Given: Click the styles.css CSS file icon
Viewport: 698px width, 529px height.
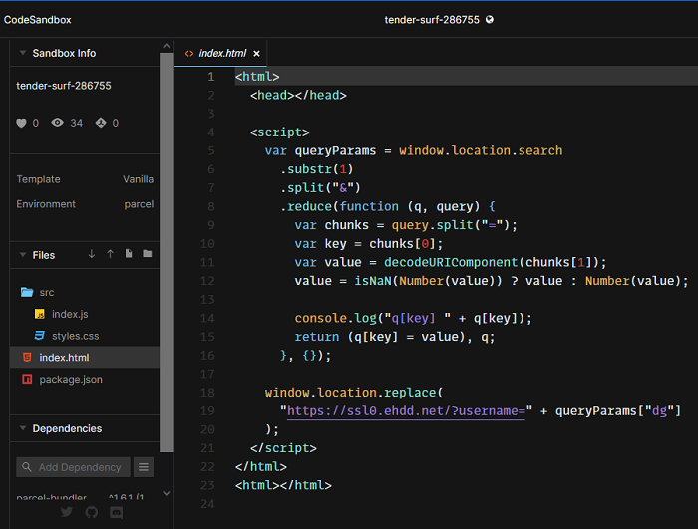Looking at the screenshot, I should (x=40, y=336).
